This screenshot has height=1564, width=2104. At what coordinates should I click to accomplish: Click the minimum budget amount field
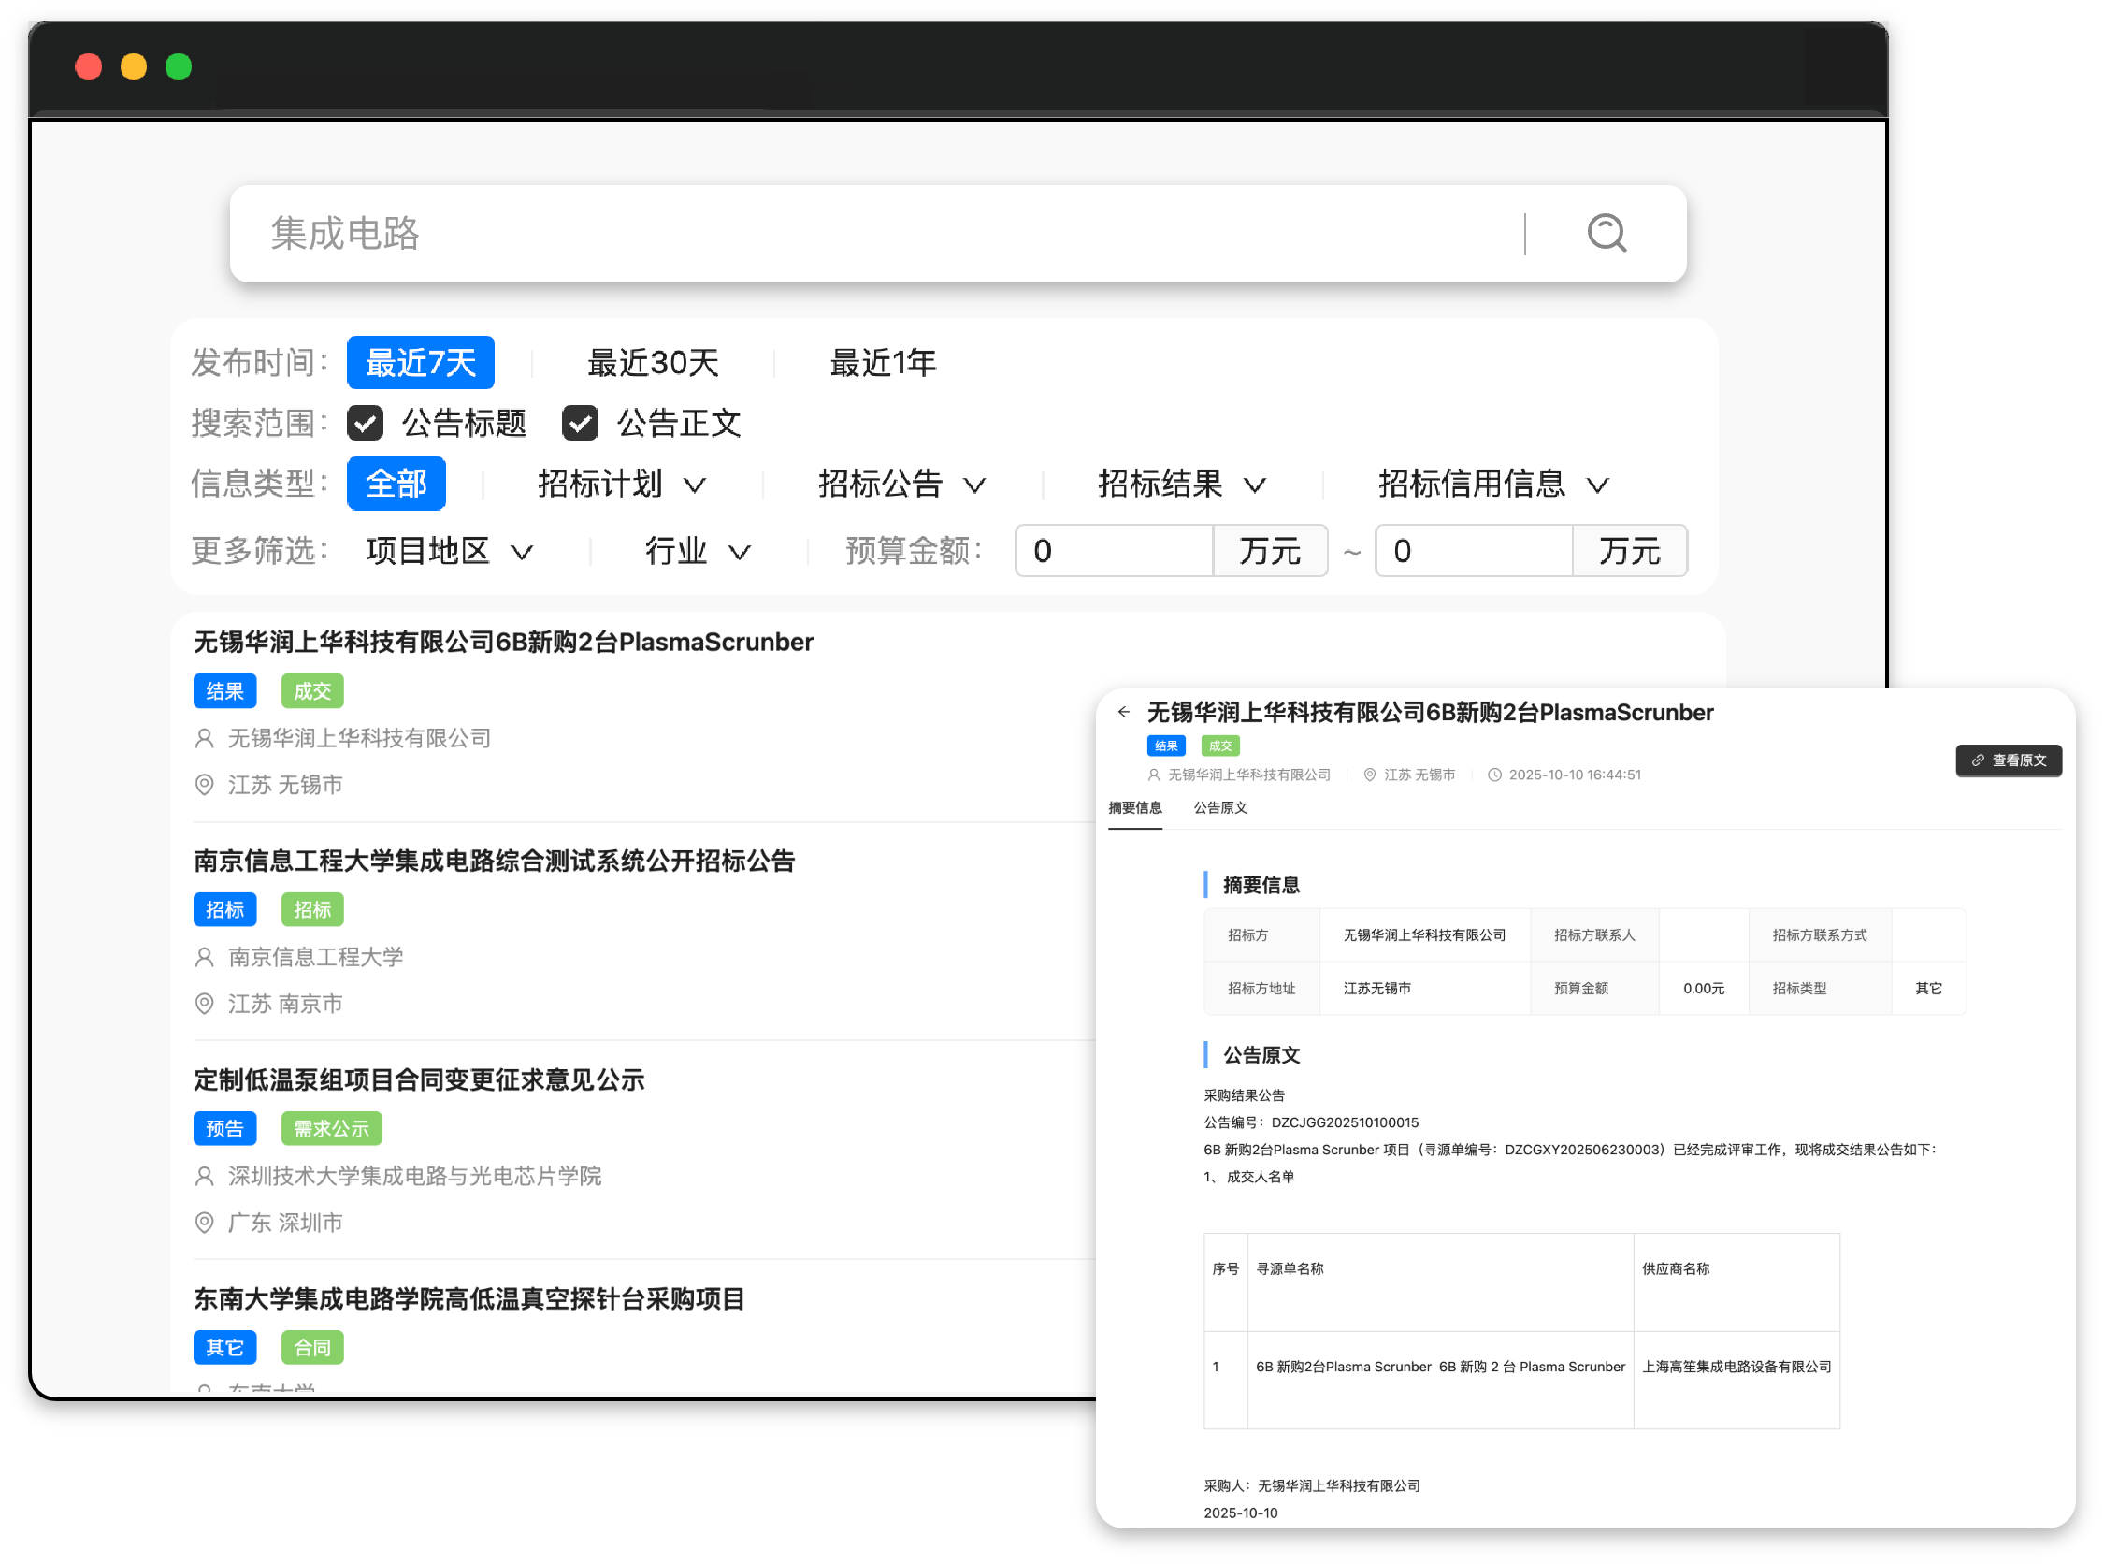[1114, 550]
